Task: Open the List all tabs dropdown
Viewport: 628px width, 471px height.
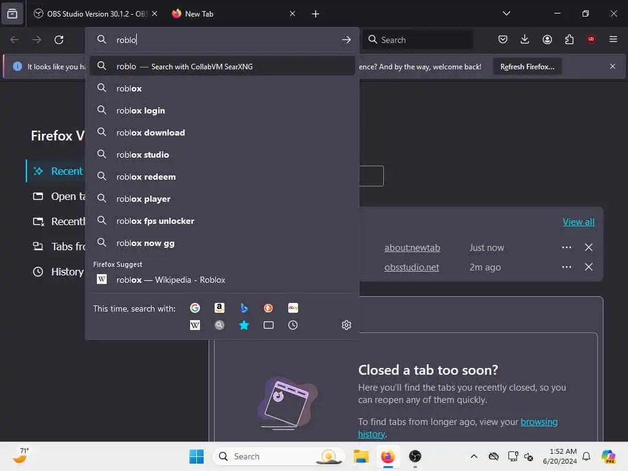Action: click(506, 13)
